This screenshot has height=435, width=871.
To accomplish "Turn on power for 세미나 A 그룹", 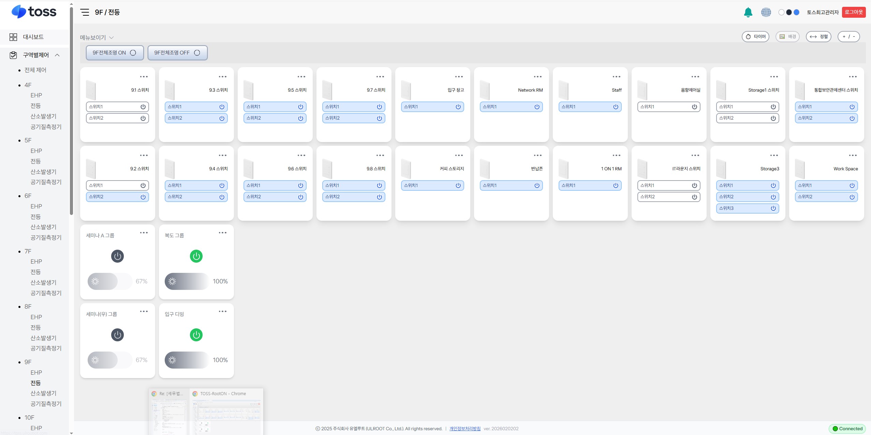I will click(x=117, y=256).
